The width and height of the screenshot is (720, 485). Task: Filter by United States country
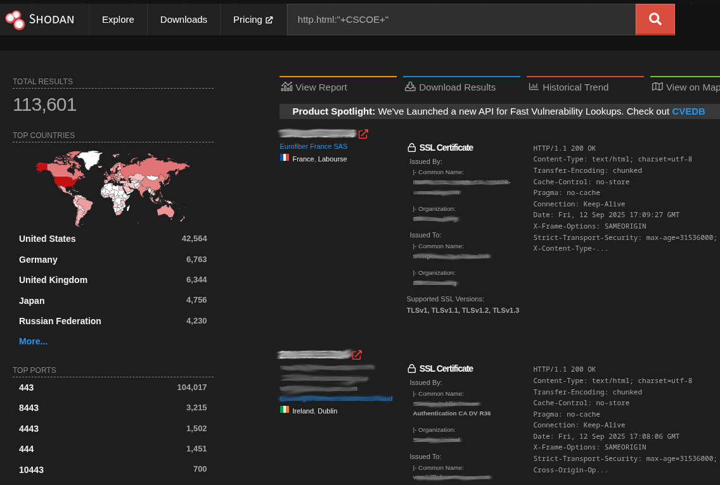click(x=113, y=239)
